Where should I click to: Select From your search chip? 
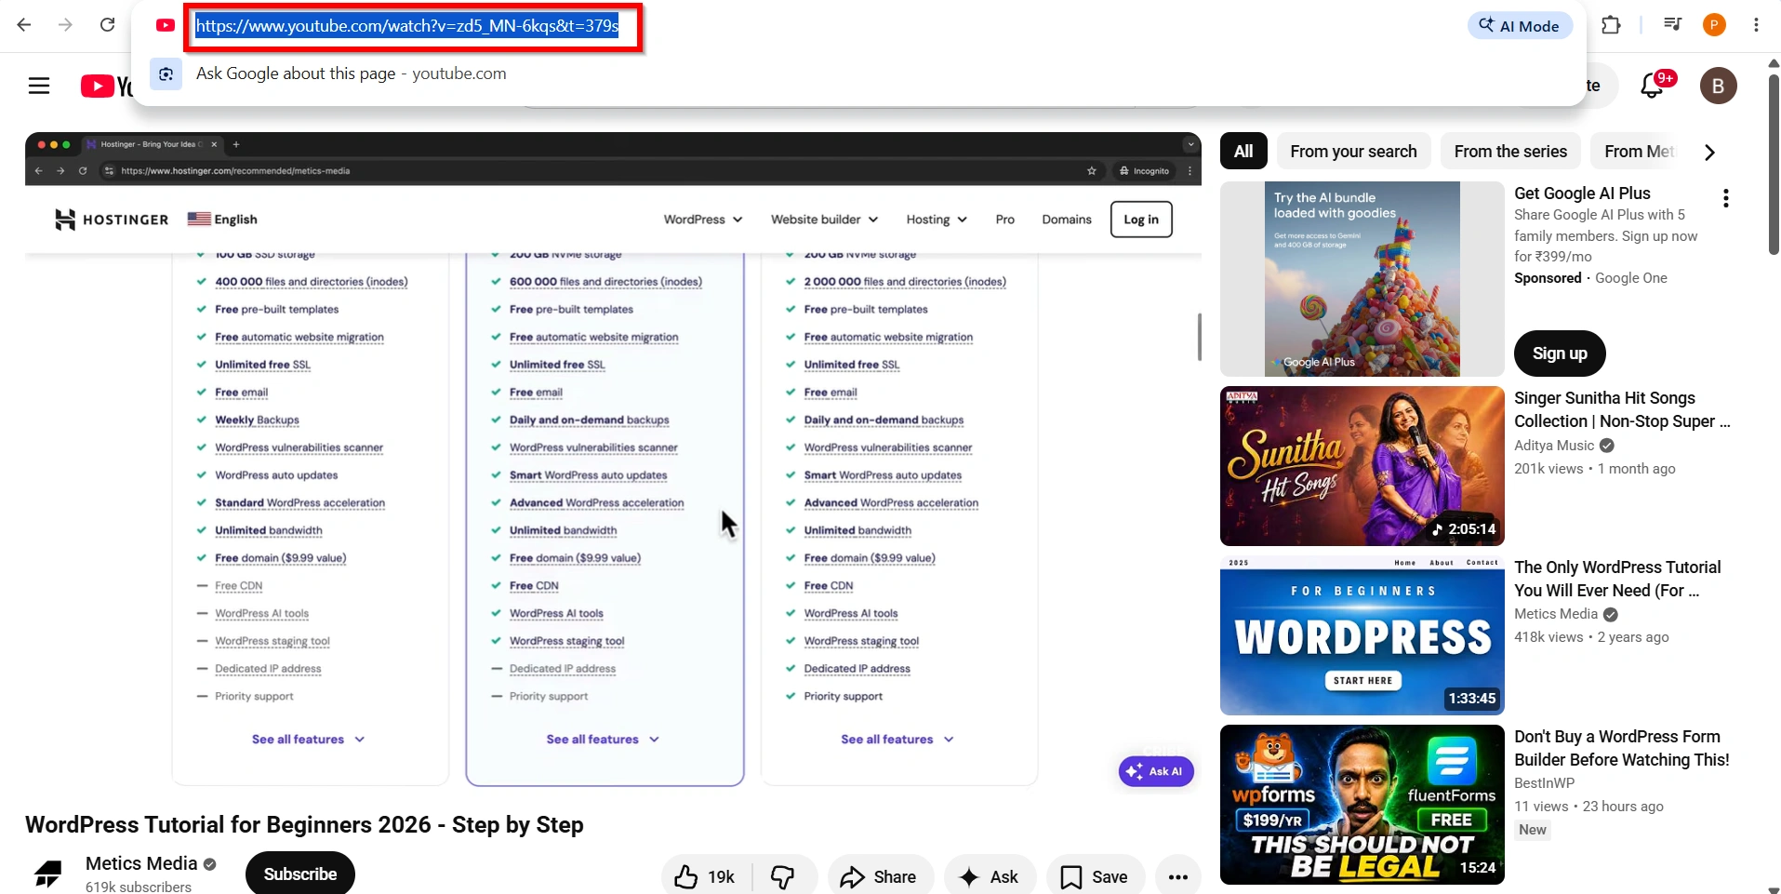(1353, 152)
